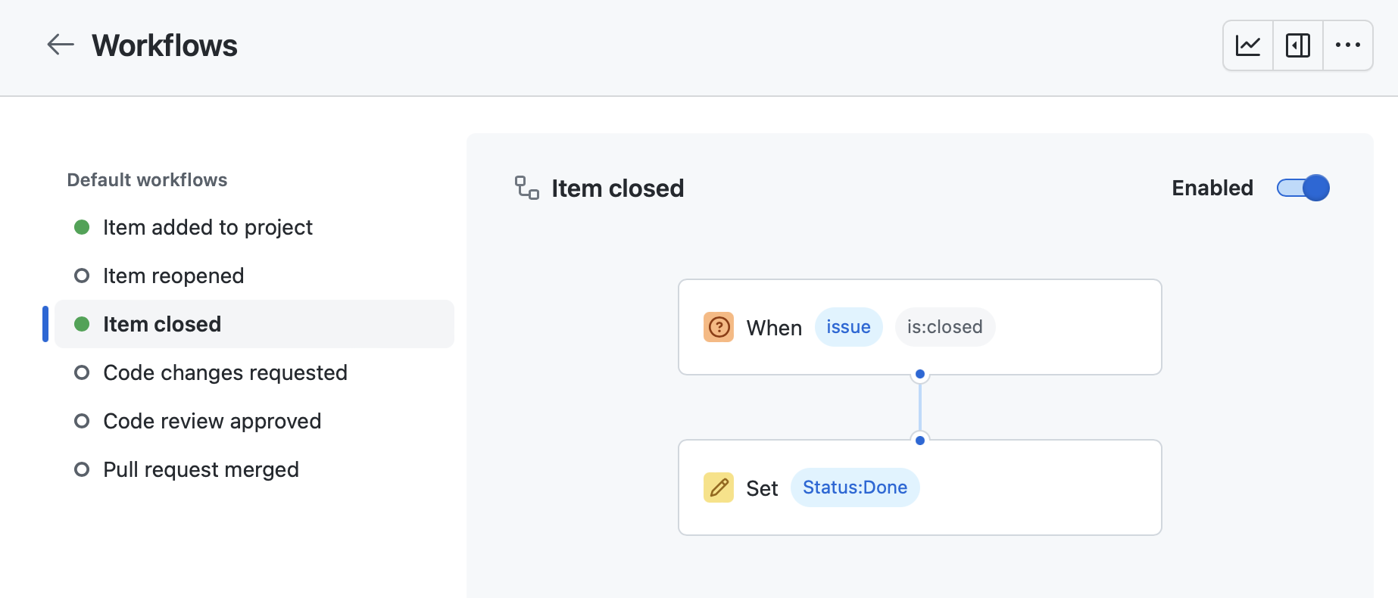Open the Status:Done value pill
This screenshot has height=598, width=1398.
855,487
